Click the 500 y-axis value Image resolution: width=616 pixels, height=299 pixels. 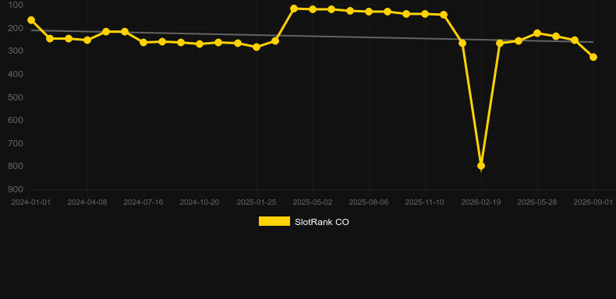(16, 97)
